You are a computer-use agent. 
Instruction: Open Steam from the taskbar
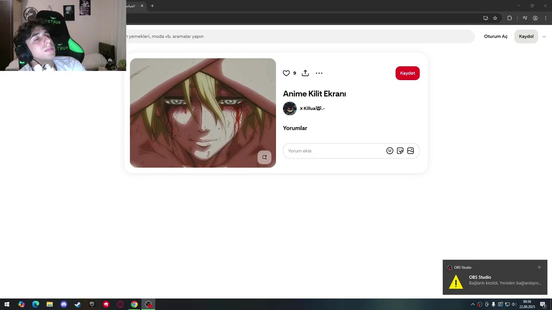[x=78, y=304]
